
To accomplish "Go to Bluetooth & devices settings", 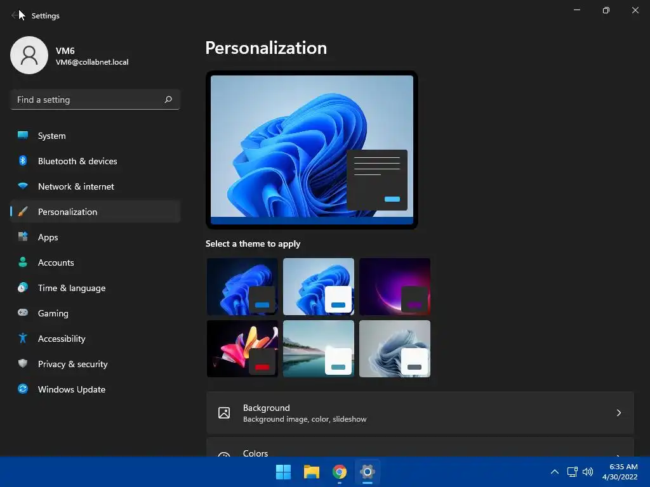I will pyautogui.click(x=95, y=161).
